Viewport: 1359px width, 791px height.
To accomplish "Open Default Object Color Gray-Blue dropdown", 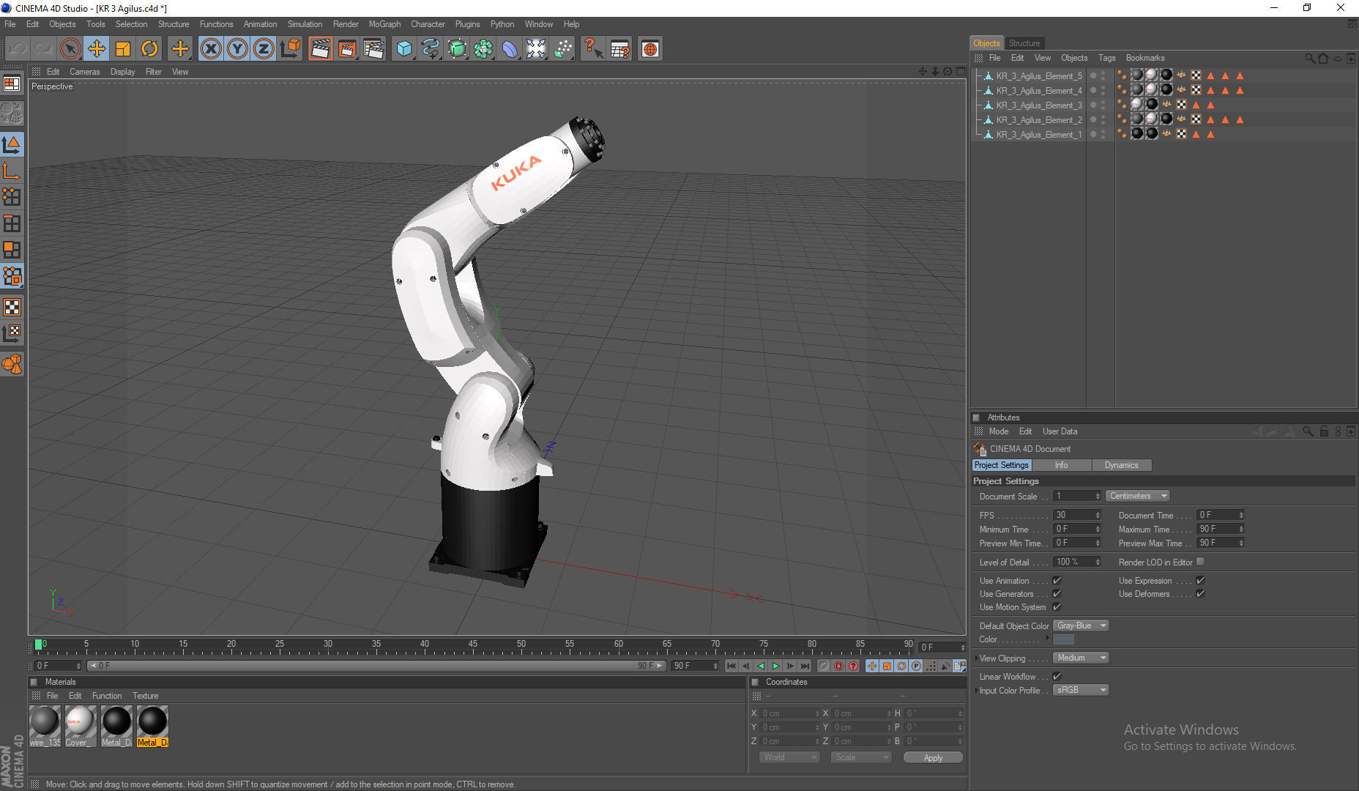I will tap(1081, 625).
